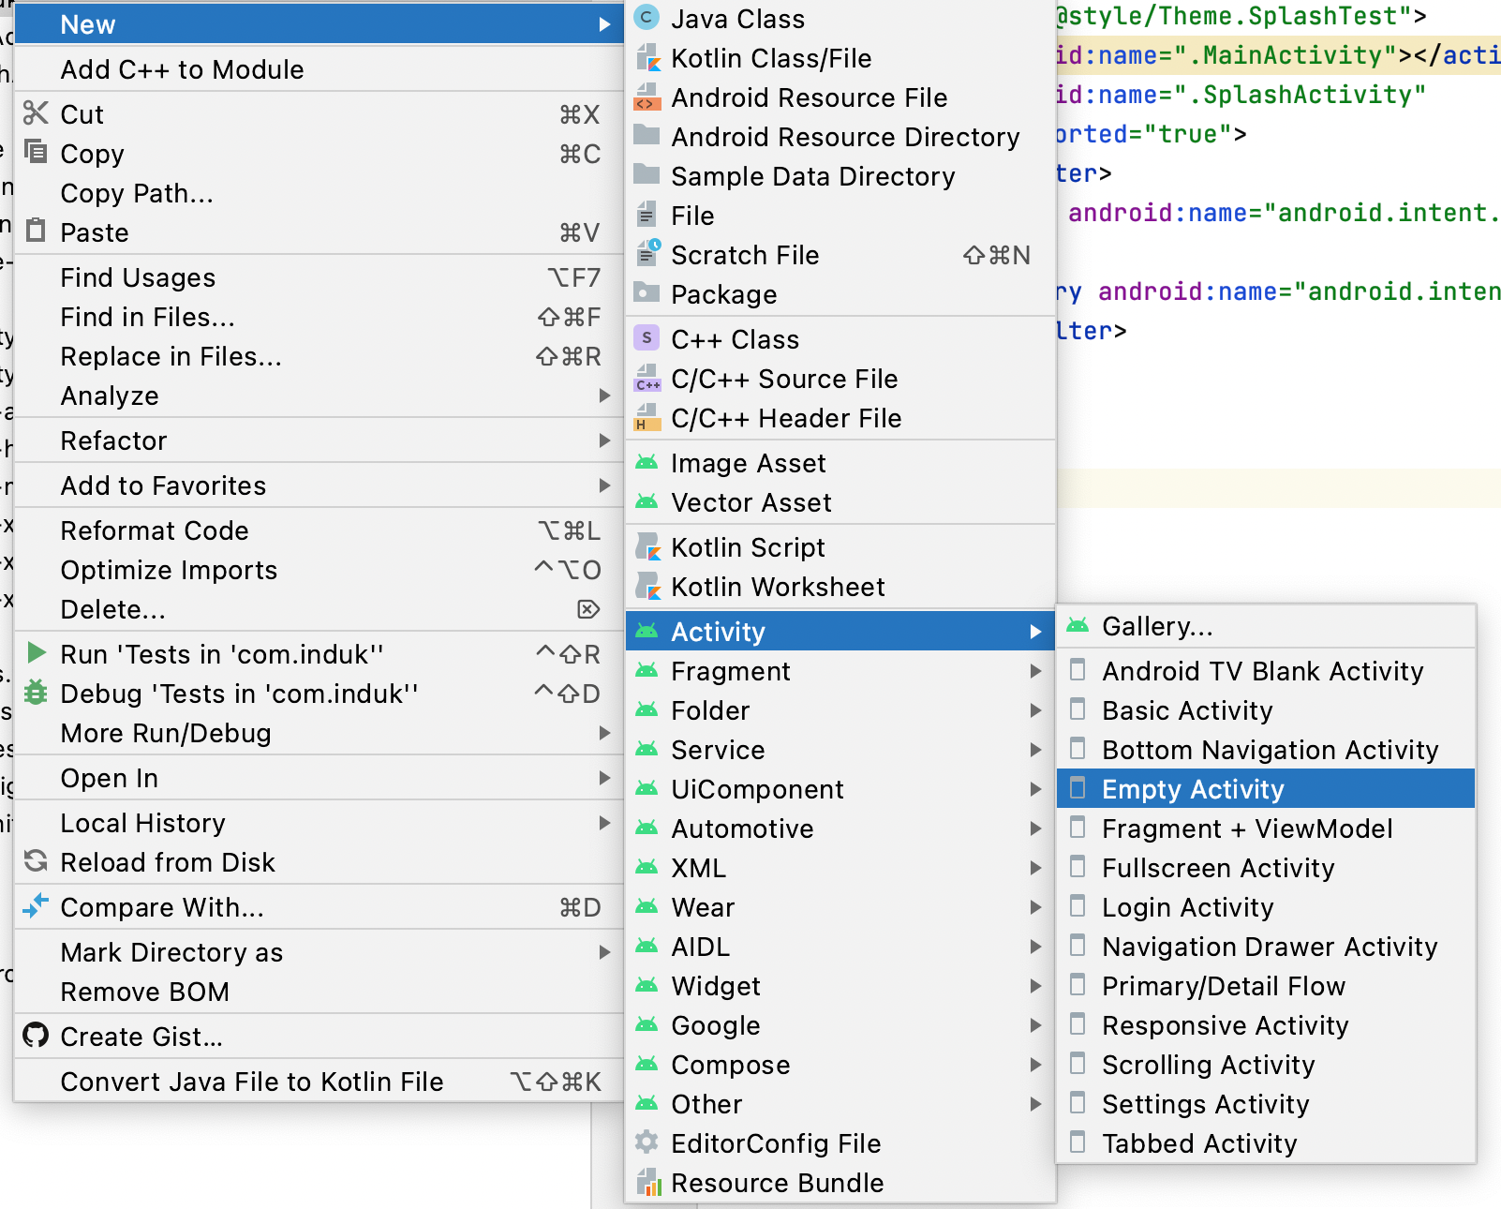Click Add C++ to Module
The image size is (1501, 1209).
coord(319,69)
